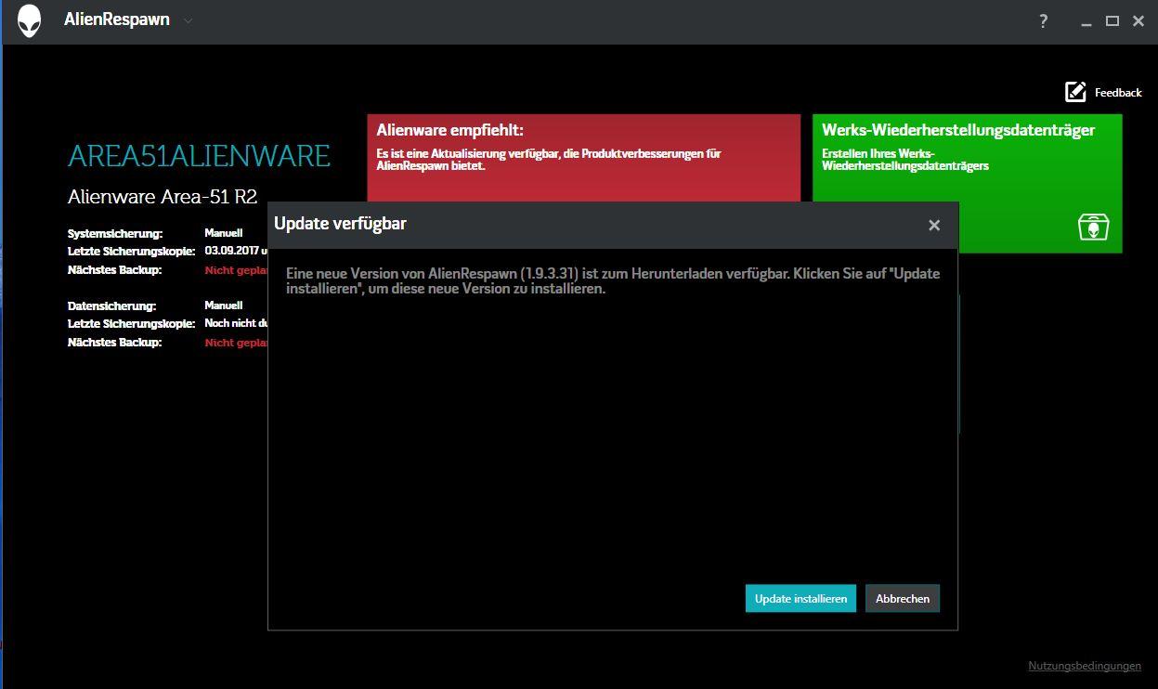Click Nicht geplant under Systemsicherung
The height and width of the screenshot is (689, 1158).
[x=236, y=270]
